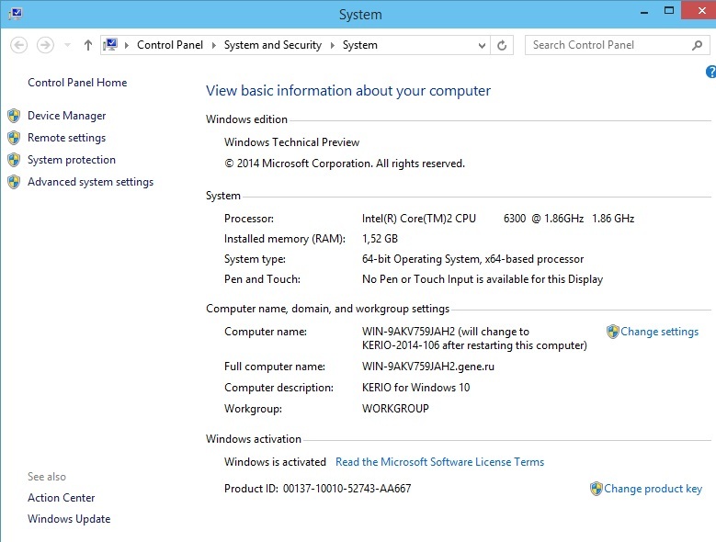The image size is (716, 542).
Task: Open Help via question mark icon
Action: [710, 72]
